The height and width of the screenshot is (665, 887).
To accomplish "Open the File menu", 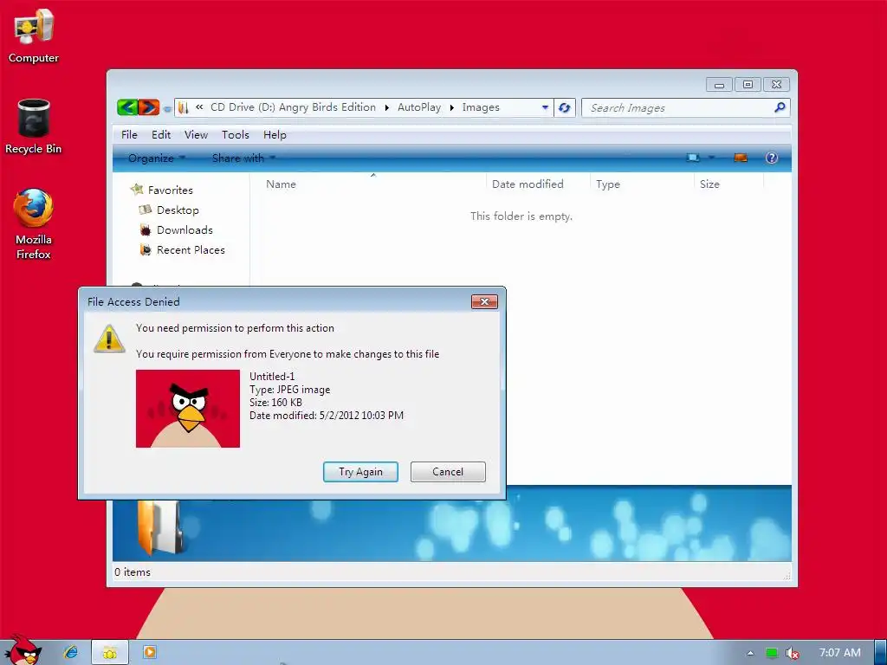I will pyautogui.click(x=129, y=134).
